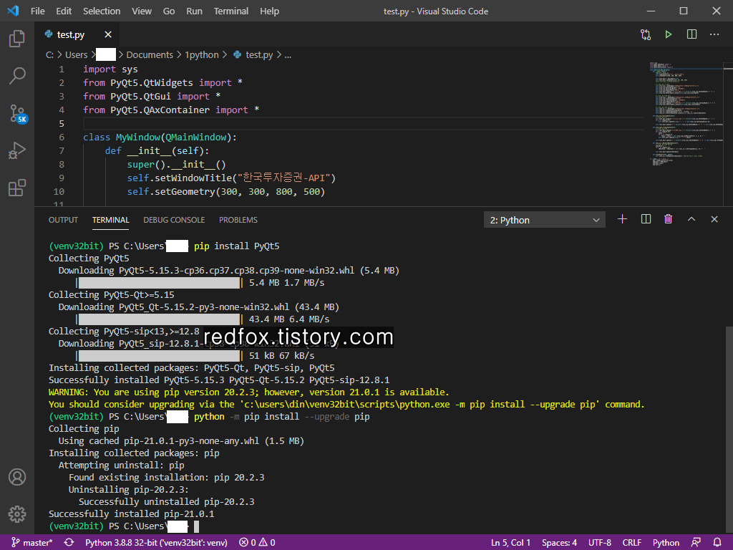Viewport: 733px width, 550px height.
Task: Click the Documents breadcrumb segment
Action: [x=150, y=54]
